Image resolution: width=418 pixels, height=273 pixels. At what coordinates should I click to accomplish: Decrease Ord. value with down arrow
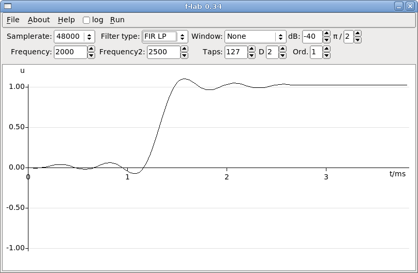(326, 55)
